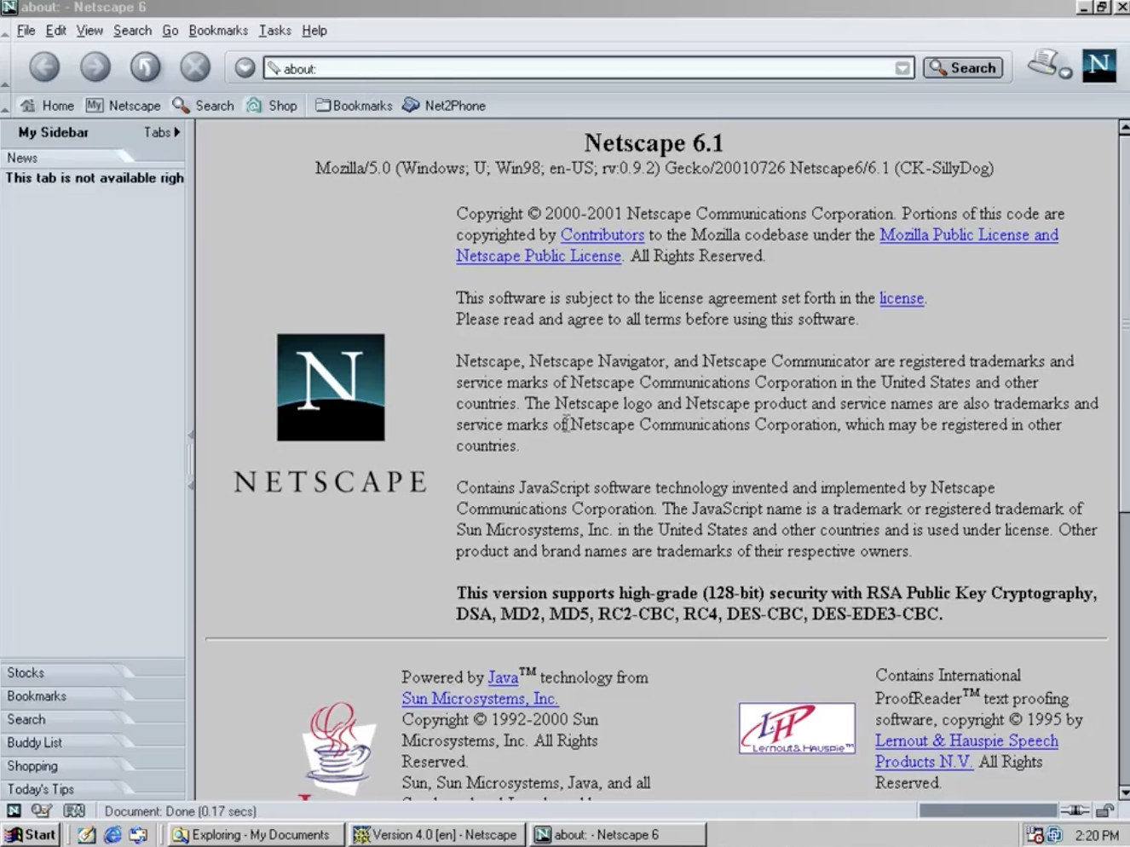Select the Stocks sidebar tab
Viewport: 1130px width, 847px height.
click(x=68, y=673)
